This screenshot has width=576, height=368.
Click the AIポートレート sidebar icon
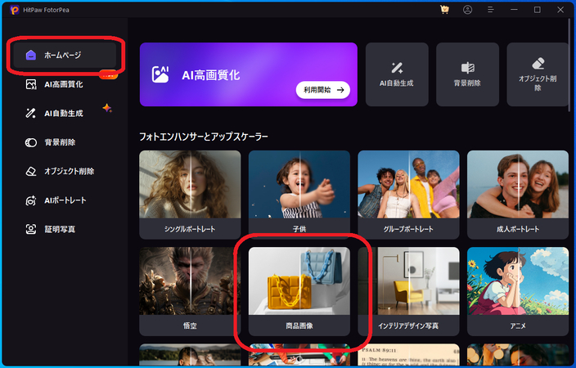tap(31, 200)
